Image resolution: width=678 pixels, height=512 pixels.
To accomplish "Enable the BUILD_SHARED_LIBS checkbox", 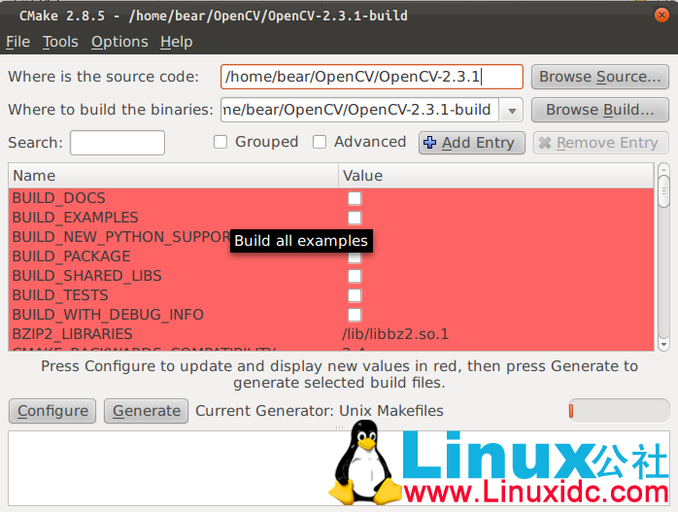I will click(x=355, y=276).
